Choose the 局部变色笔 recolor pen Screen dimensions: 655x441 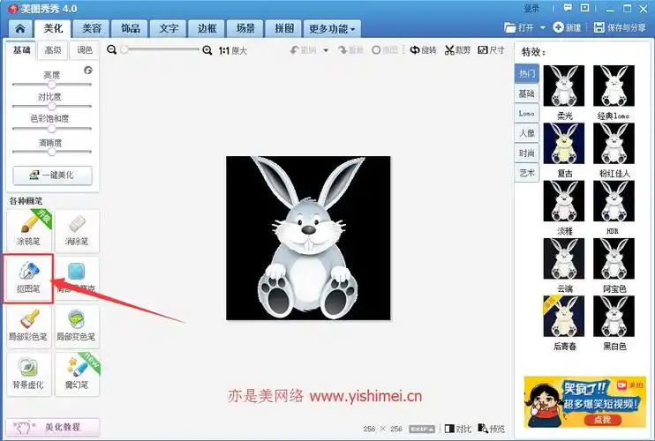(x=77, y=324)
